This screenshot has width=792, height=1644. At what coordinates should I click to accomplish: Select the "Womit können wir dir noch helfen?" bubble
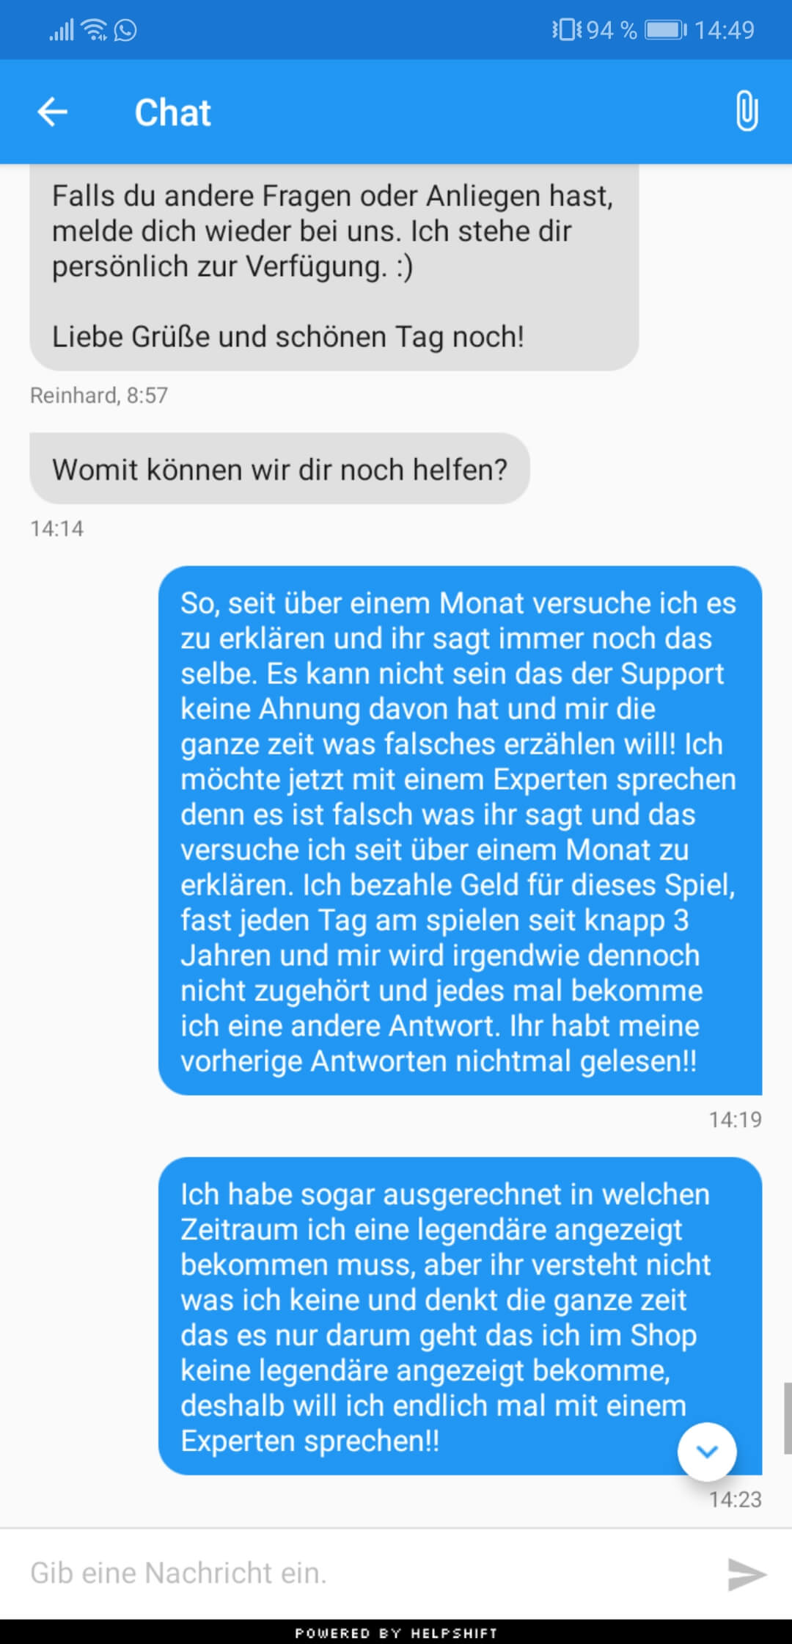[279, 469]
